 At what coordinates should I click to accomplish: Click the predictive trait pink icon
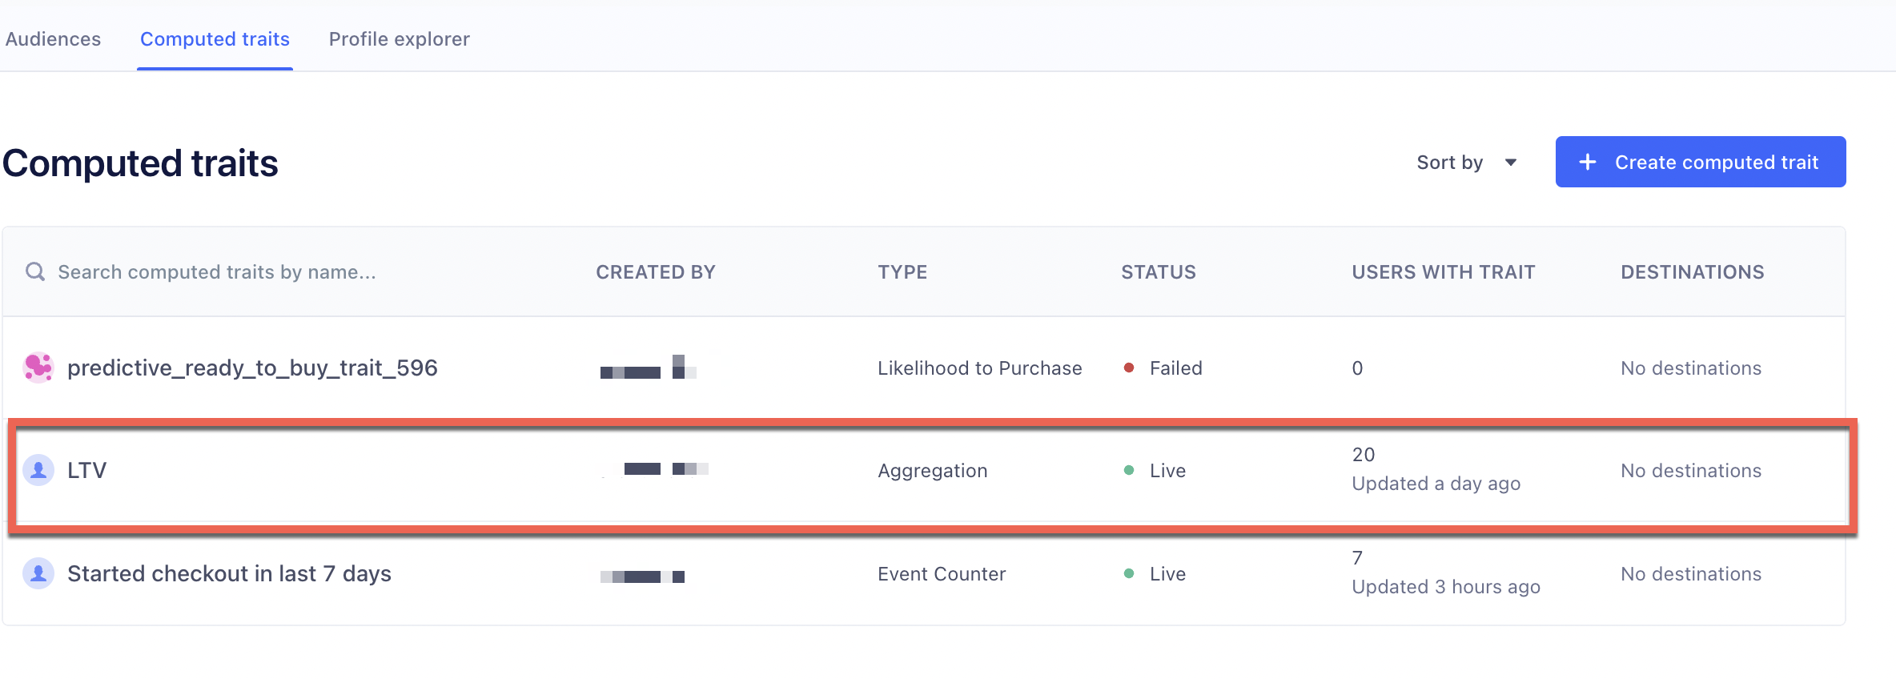click(38, 368)
